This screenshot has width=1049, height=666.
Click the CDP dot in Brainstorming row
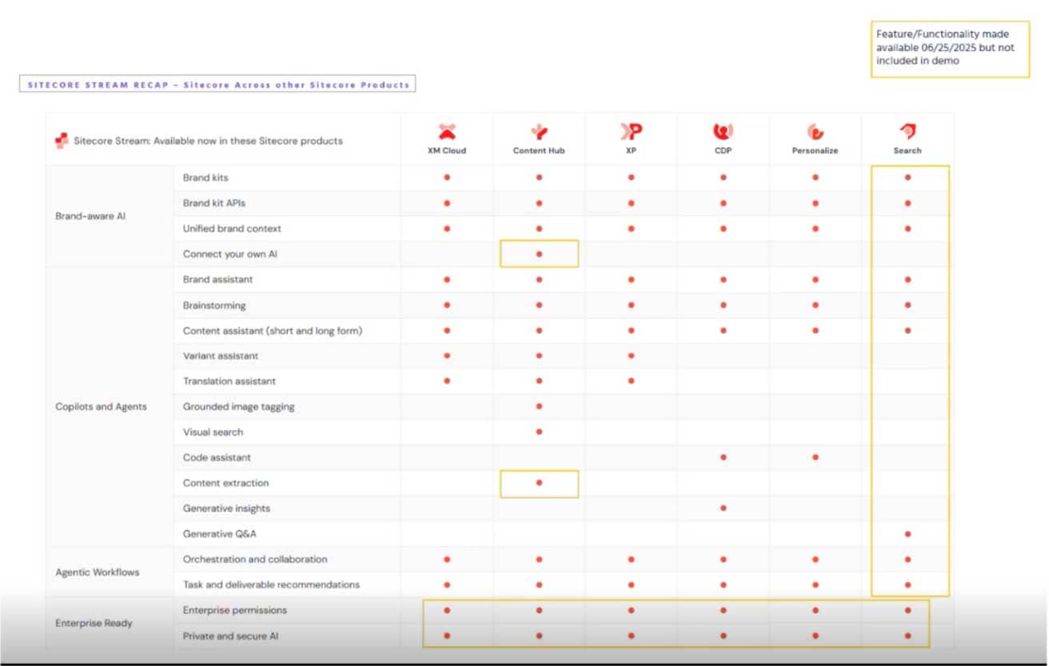tap(724, 305)
